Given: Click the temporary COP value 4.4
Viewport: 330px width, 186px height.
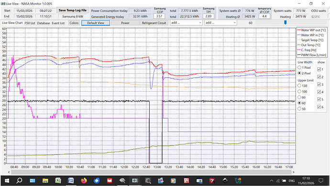Looking at the screenshot, I should tap(264, 16).
